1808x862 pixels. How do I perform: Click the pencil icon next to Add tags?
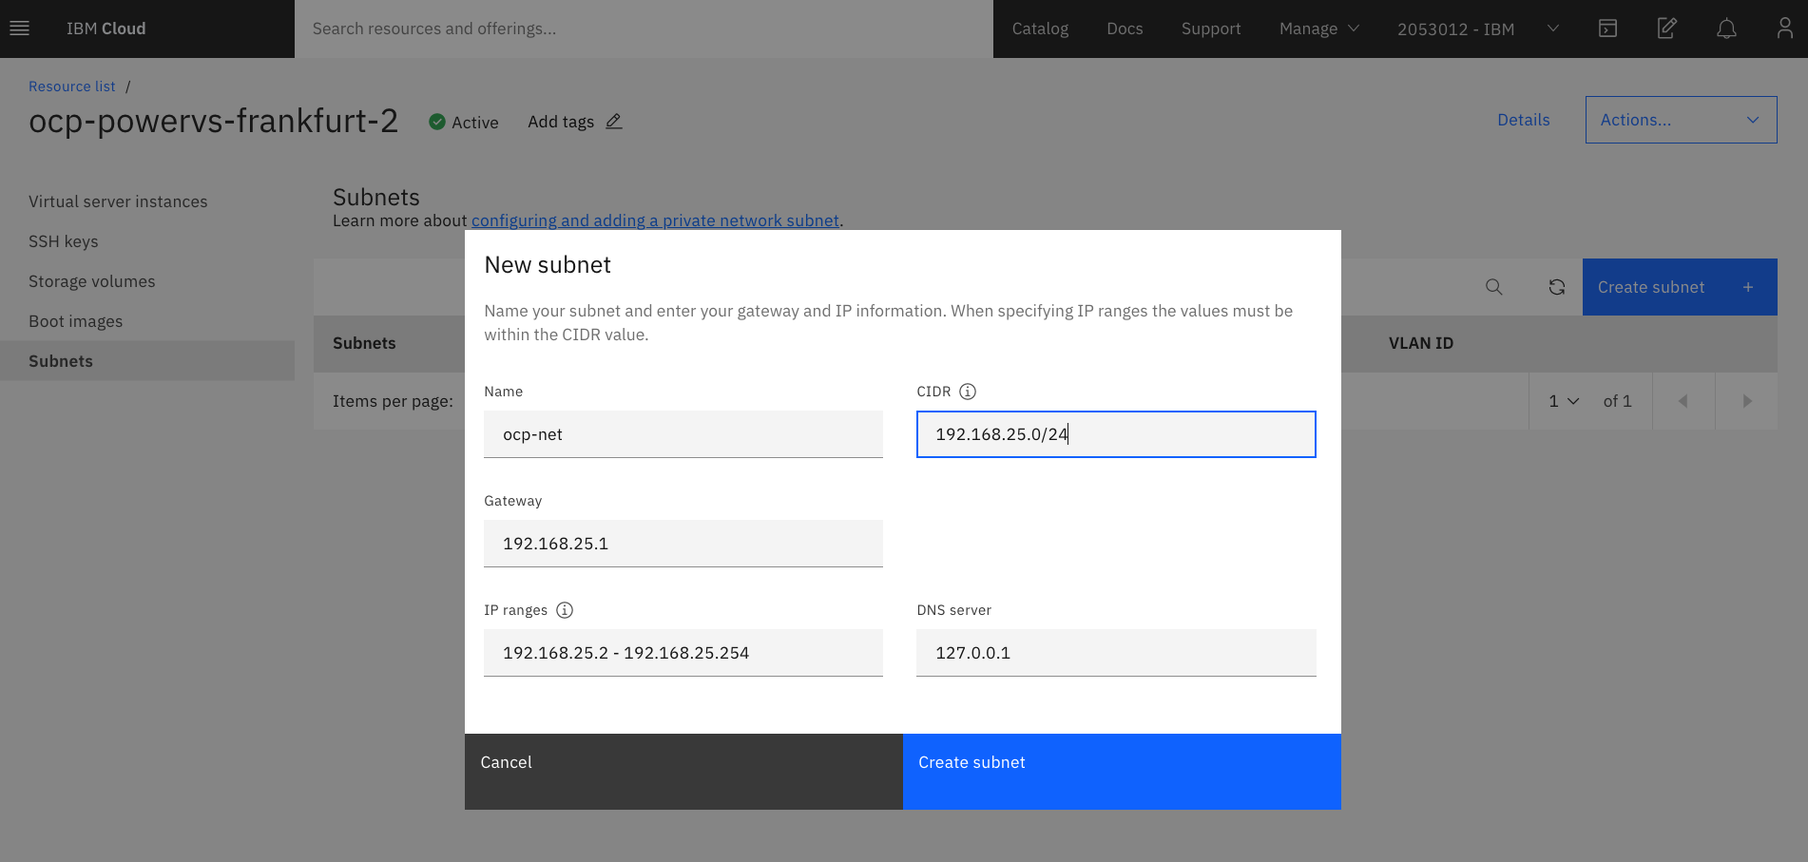[614, 122]
